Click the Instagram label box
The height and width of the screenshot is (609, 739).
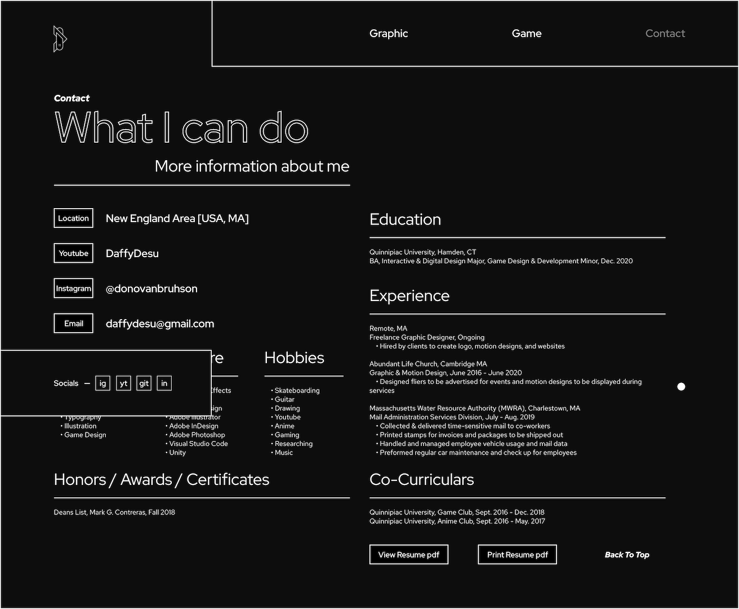[x=73, y=288]
